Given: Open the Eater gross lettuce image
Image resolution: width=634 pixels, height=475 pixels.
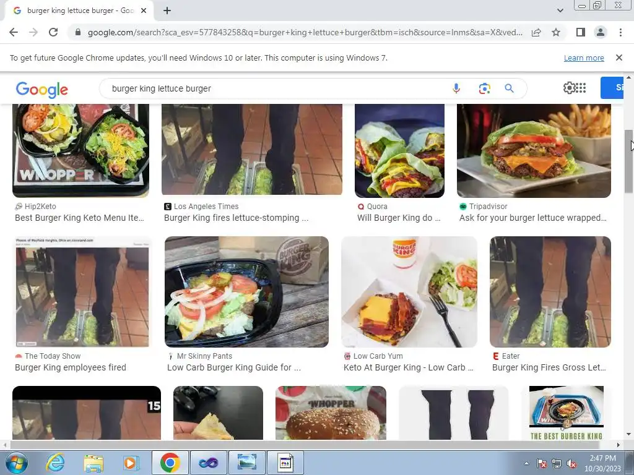Looking at the screenshot, I should tap(550, 292).
